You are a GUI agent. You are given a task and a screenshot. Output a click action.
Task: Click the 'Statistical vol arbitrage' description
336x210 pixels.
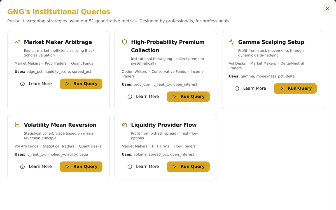[59, 136]
